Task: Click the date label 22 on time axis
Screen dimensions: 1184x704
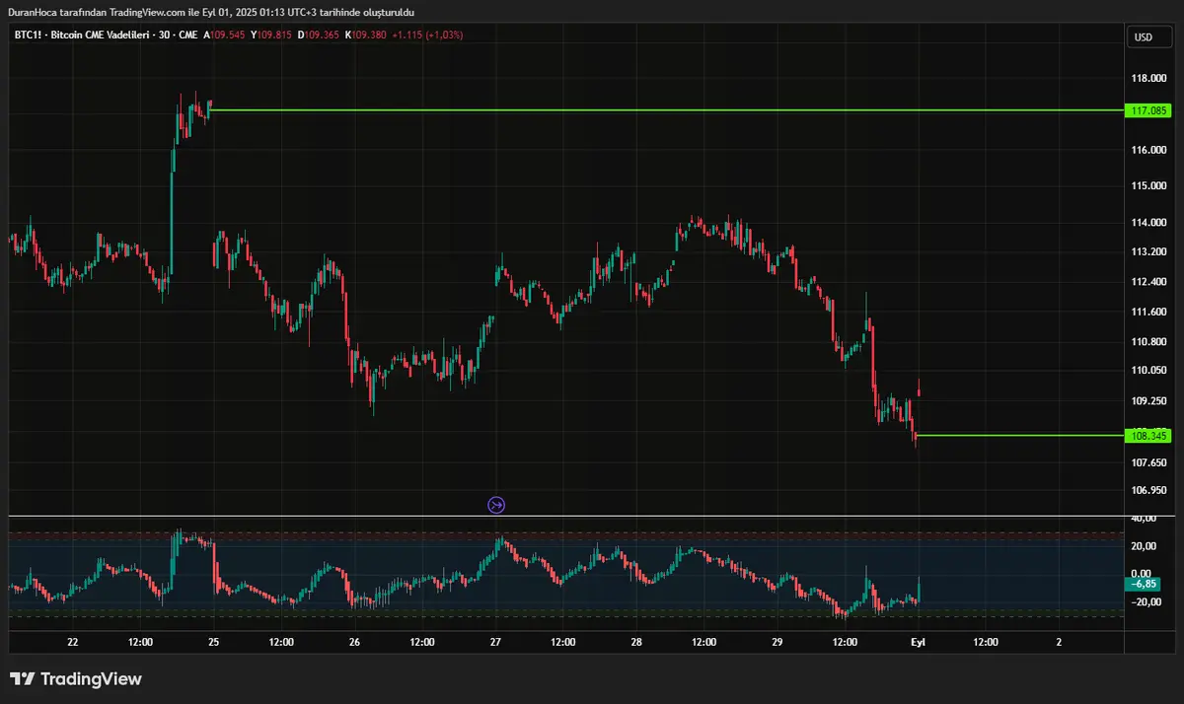Action: click(73, 642)
